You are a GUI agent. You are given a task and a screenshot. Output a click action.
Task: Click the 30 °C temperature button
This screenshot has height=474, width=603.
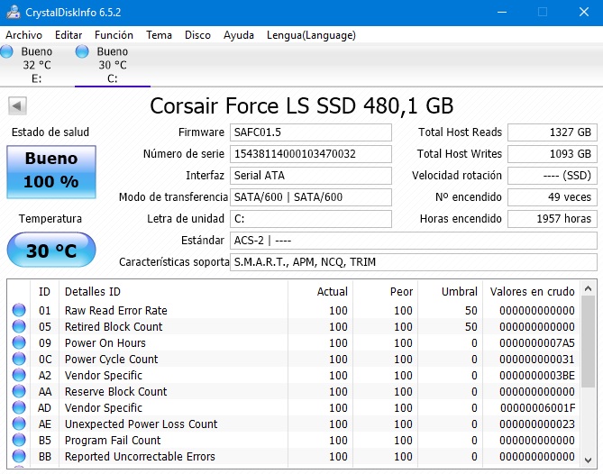(x=50, y=251)
